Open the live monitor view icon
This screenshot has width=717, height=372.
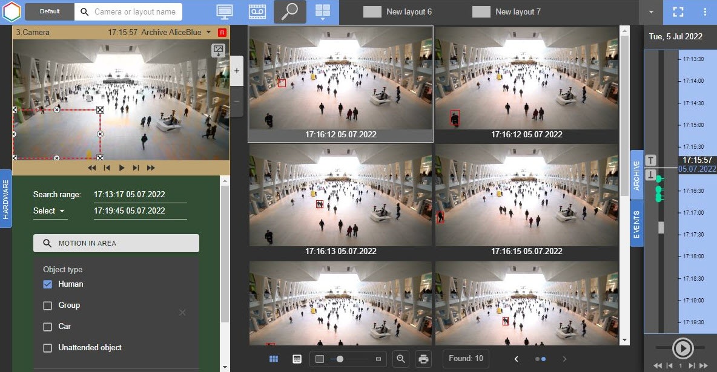click(x=225, y=11)
